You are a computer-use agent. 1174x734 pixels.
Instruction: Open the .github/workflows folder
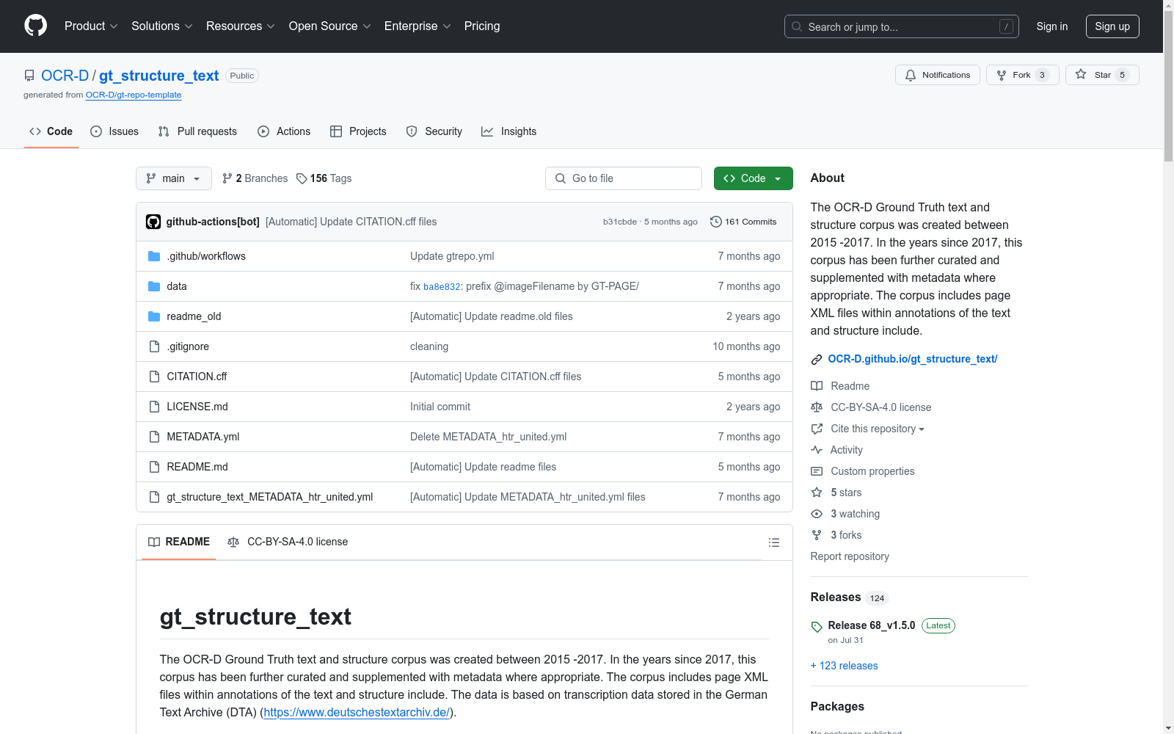(206, 256)
